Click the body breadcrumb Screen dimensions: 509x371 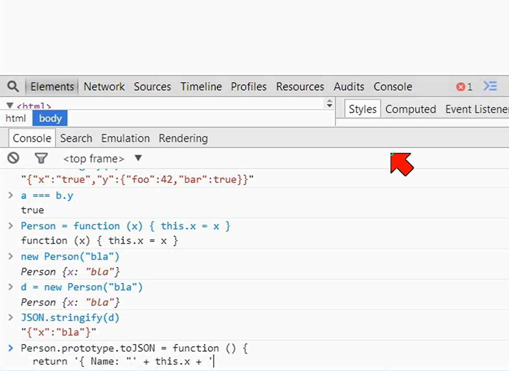[x=50, y=118]
